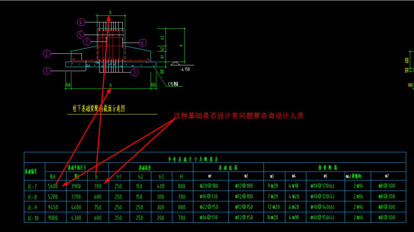Click the Φ20@180 rebar cell in row JC-7
414x232 pixels.
tap(209, 186)
